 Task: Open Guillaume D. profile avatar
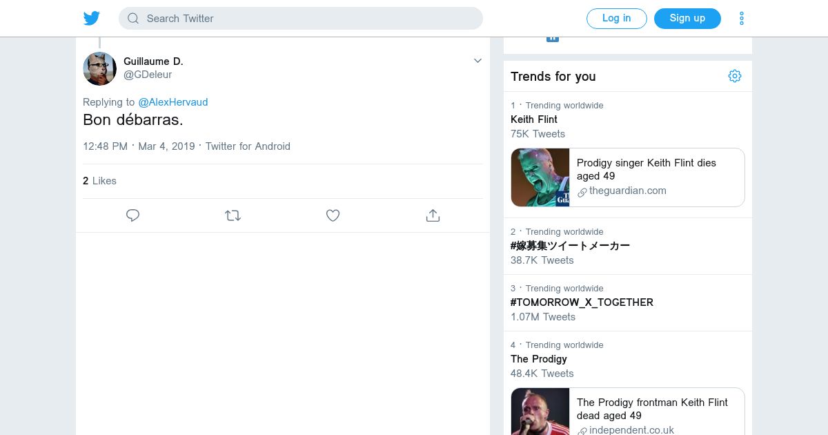(x=99, y=68)
